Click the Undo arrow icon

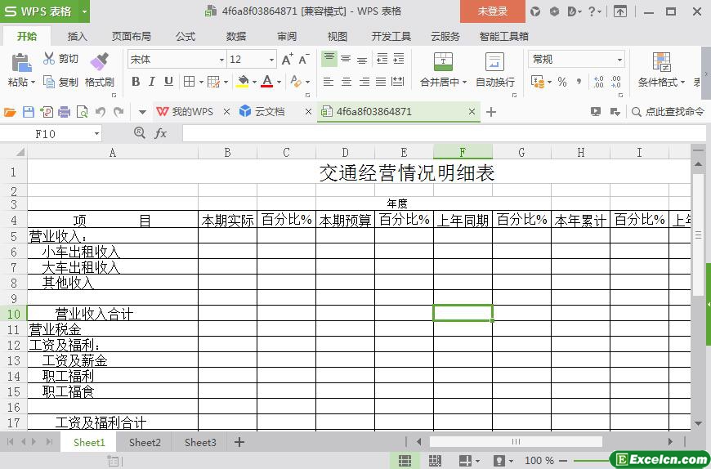tap(101, 112)
